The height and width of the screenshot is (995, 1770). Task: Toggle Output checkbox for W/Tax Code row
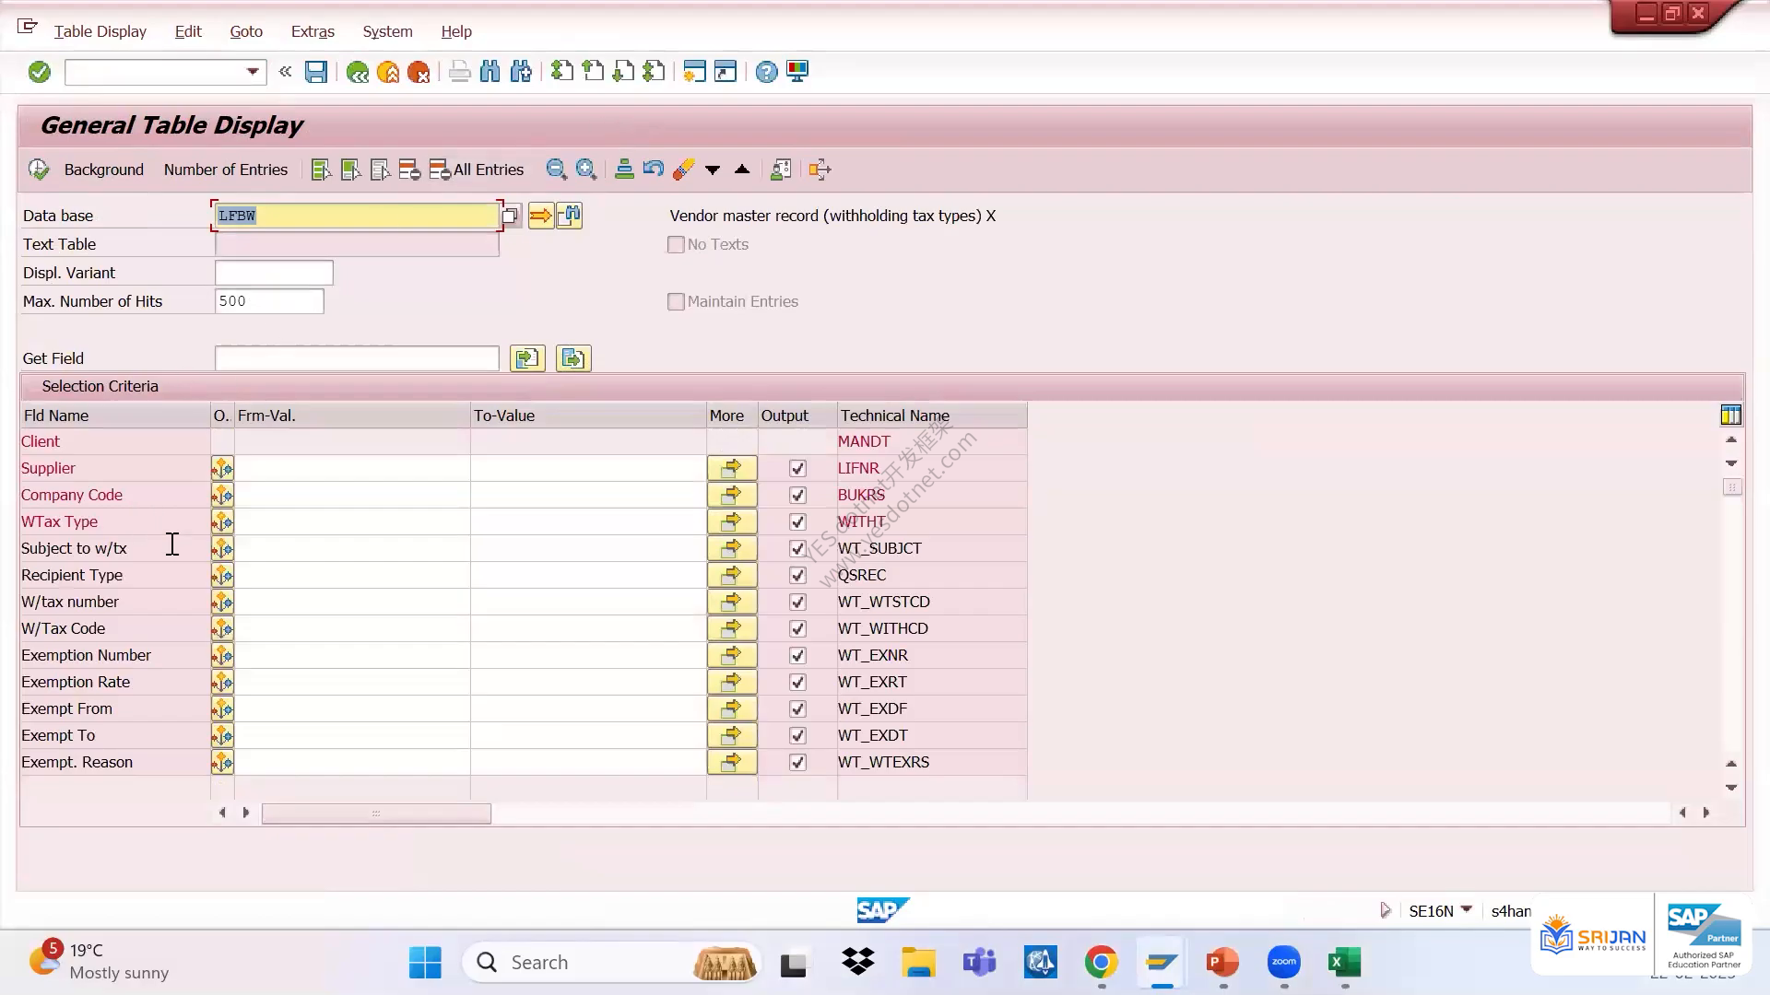tap(797, 629)
